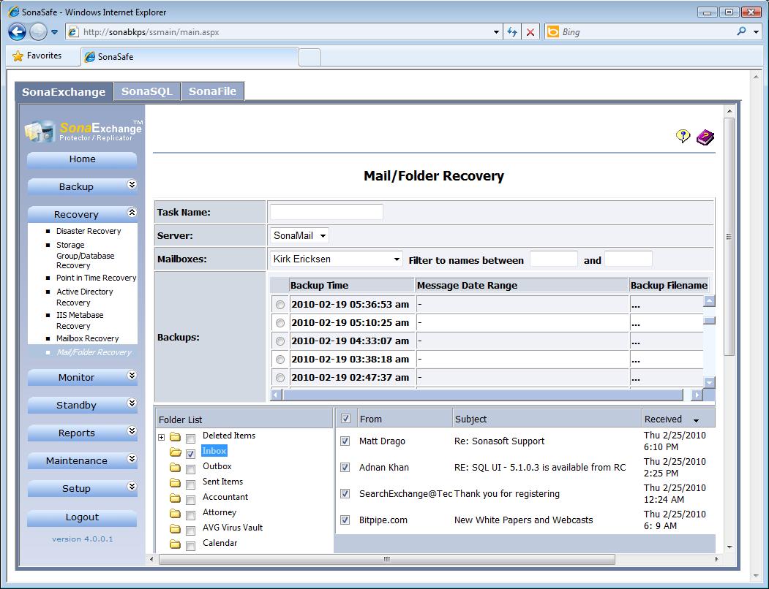Switch to the SonaSQL tab
769x589 pixels.
pos(147,91)
